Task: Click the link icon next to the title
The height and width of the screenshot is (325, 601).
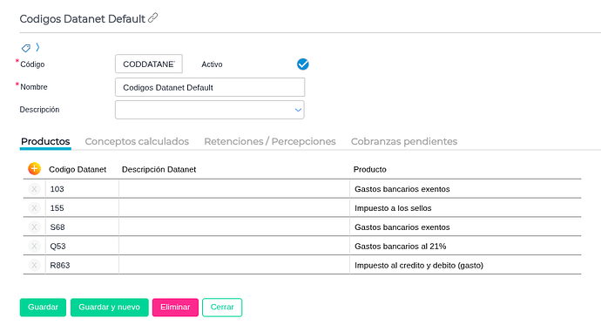Action: click(153, 18)
